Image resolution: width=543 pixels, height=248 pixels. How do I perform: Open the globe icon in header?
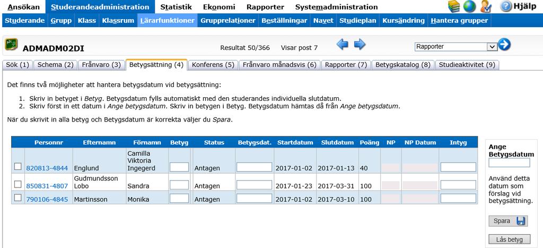[470, 6]
